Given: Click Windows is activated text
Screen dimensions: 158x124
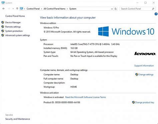Looking at the screenshot, I should click(x=54, y=97).
